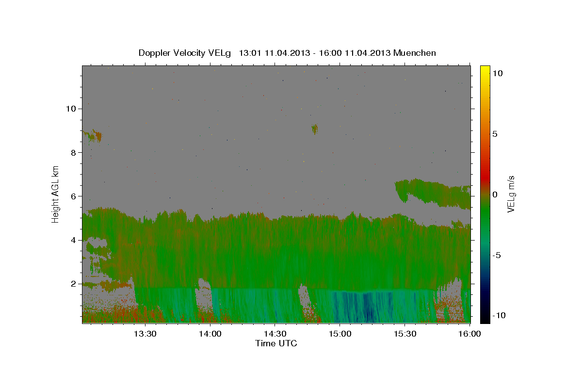Viewport: 582px width, 388px height.
Task: Click the colorbar value 0
Action: [x=495, y=194]
